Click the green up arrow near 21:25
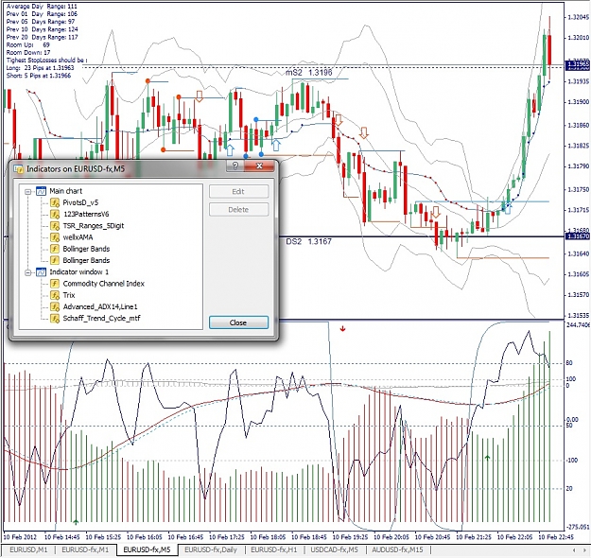Image resolution: width=591 pixels, height=558 pixels. pos(487,458)
